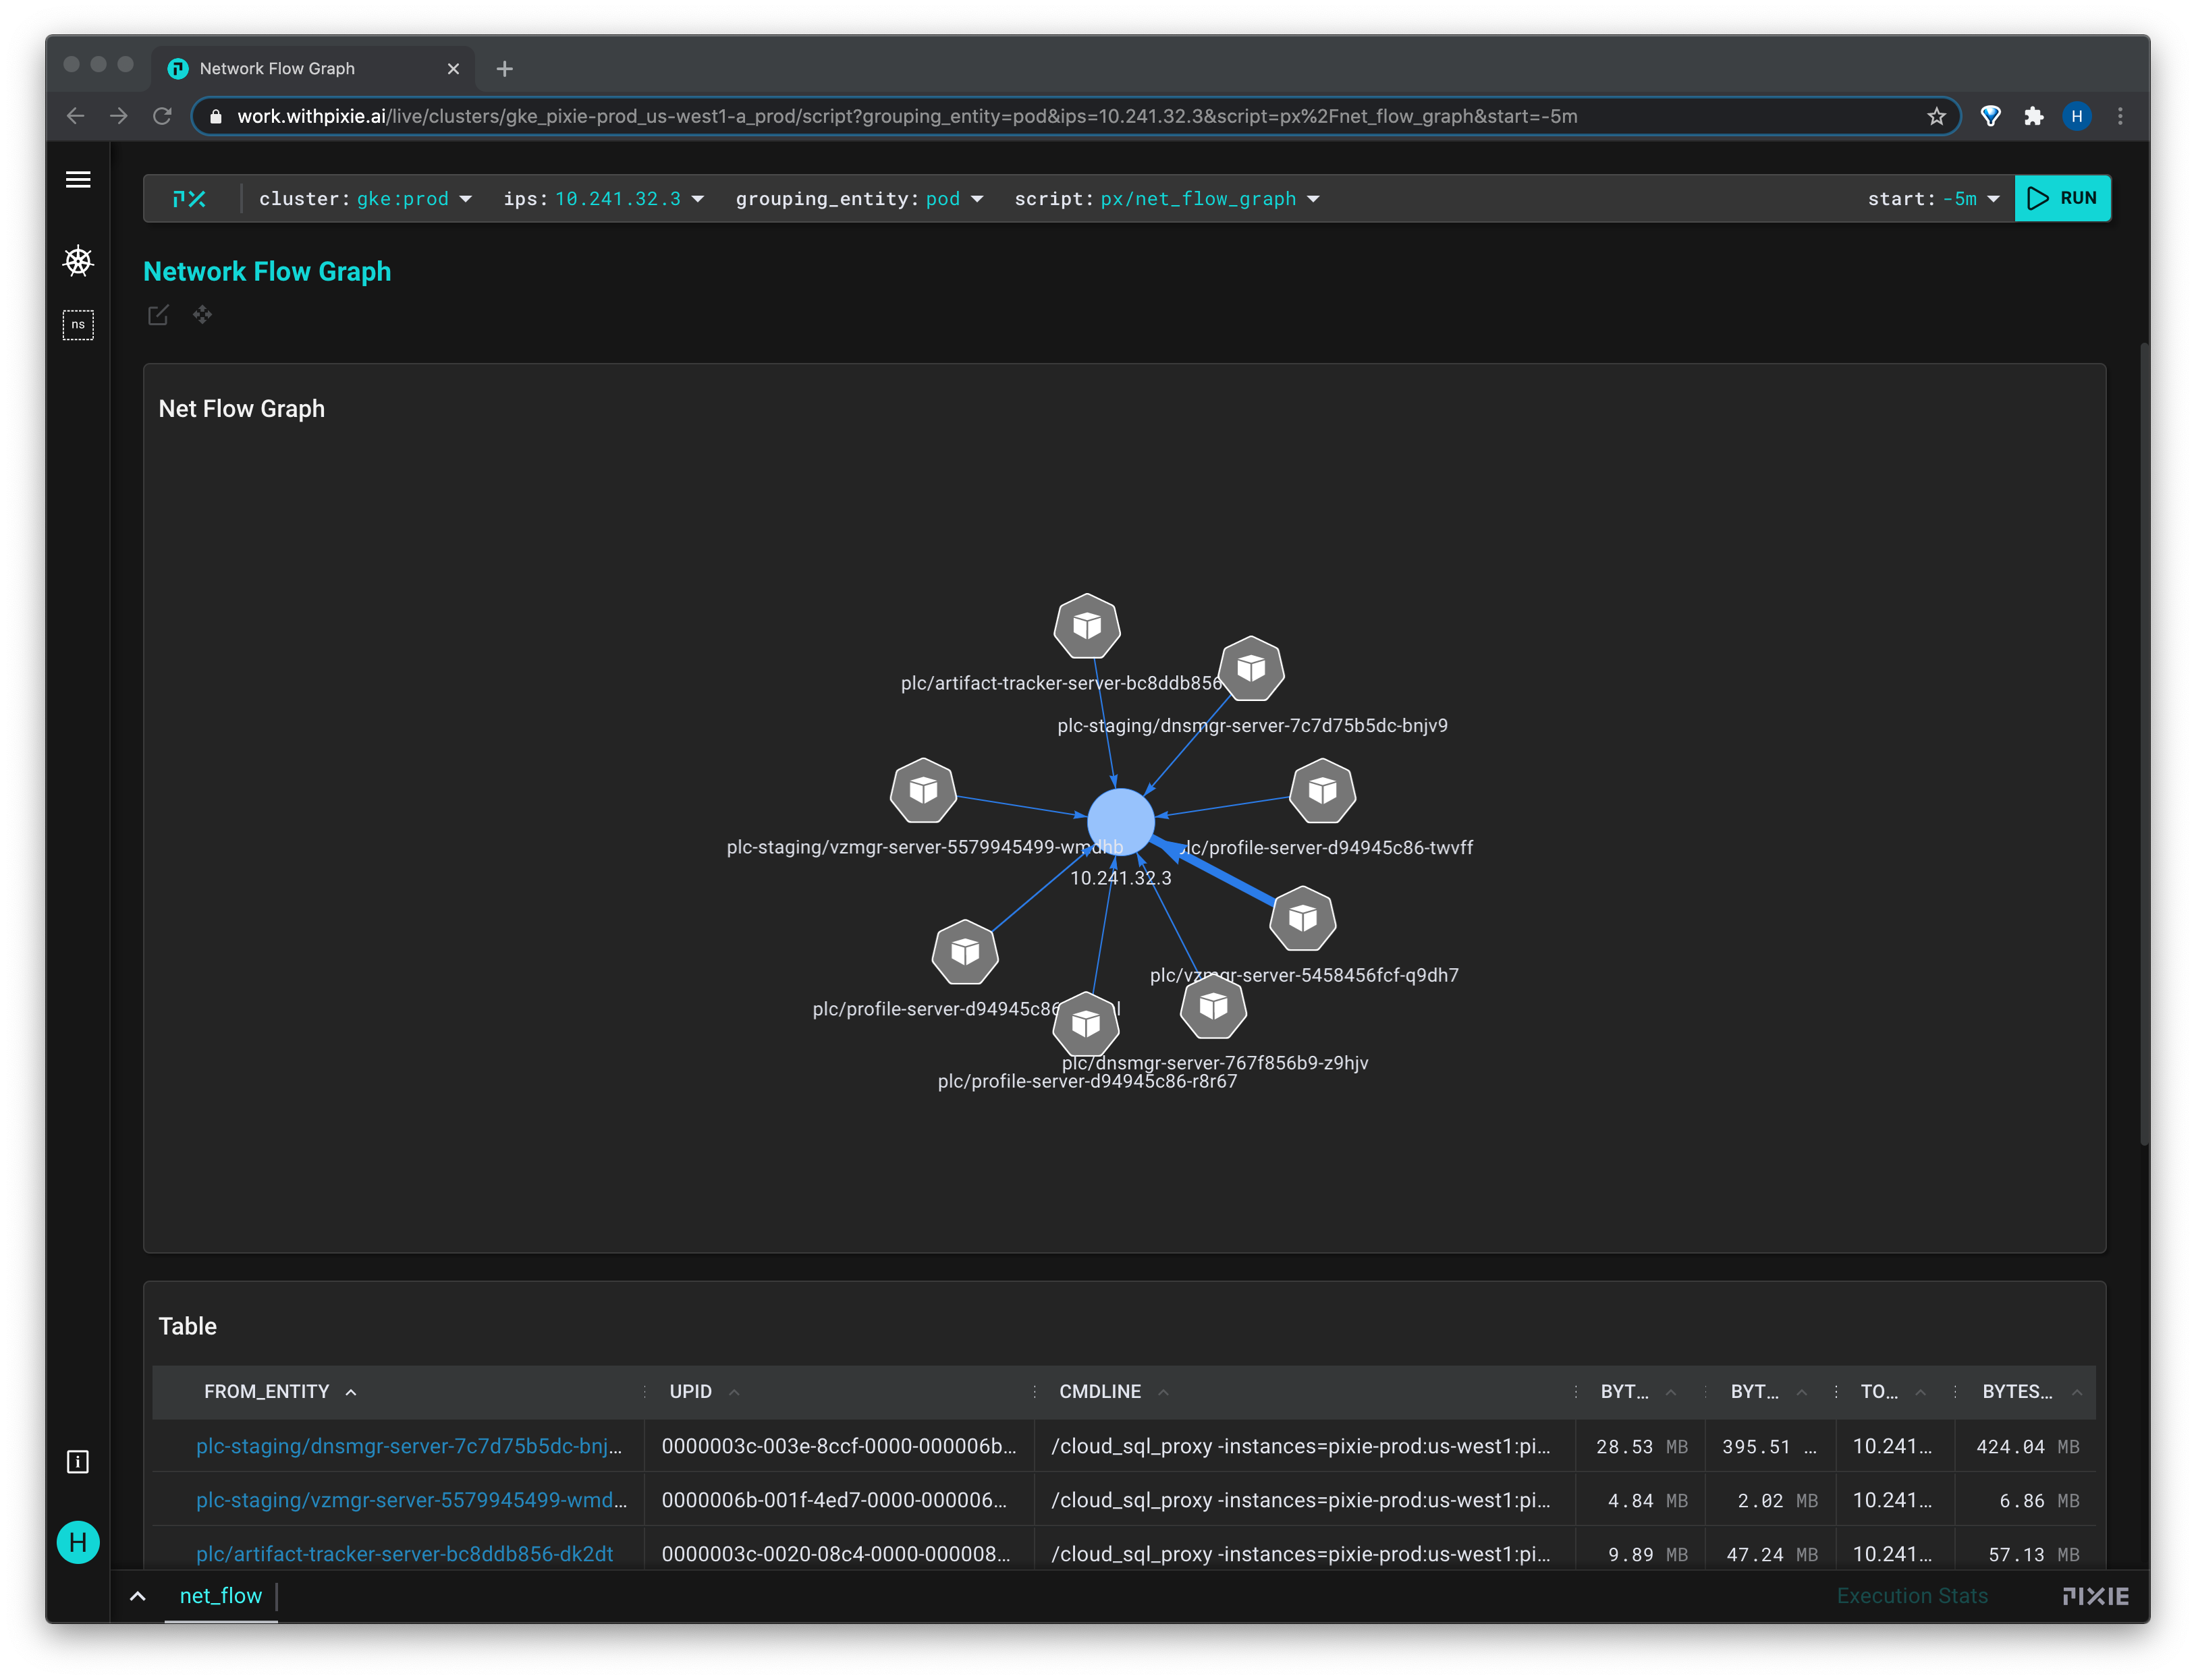Click the edit script icon
The height and width of the screenshot is (1680, 2196).
(158, 316)
